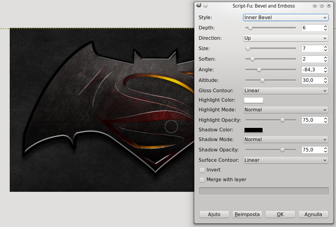
Task: Open the Direction dropdown set to Up
Action: tap(286, 38)
